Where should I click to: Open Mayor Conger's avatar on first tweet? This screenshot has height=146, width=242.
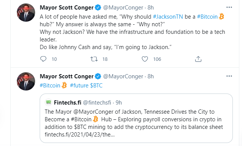pos(26,13)
